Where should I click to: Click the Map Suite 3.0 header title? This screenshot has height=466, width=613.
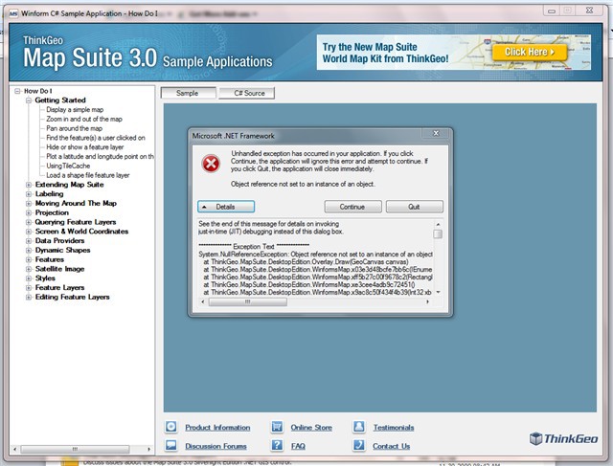tap(90, 57)
